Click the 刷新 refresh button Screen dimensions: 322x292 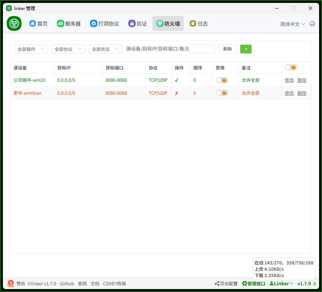click(227, 49)
